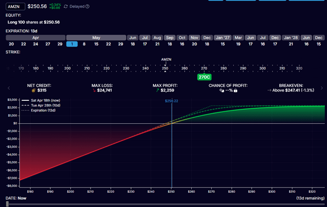Choose the Sep 18 expiration date

pyautogui.click(x=170, y=44)
